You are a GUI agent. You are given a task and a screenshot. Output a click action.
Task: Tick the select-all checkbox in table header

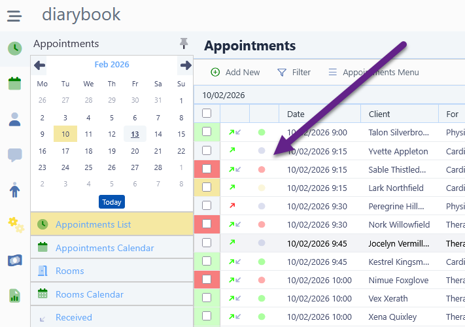[207, 114]
